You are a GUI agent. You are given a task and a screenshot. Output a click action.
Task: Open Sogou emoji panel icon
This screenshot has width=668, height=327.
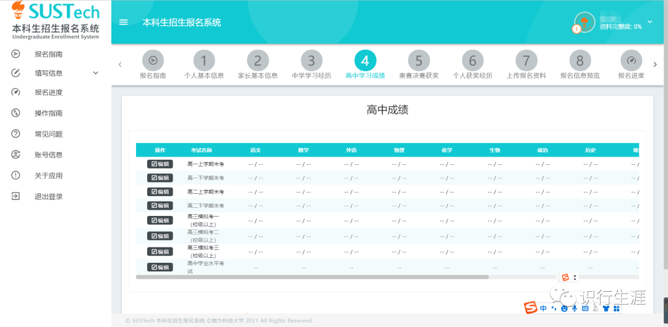[565, 308]
